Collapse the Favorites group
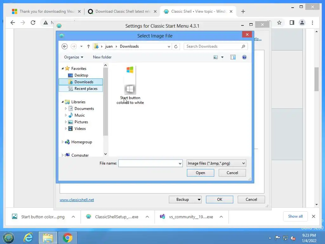This screenshot has width=325, height=244. tap(63, 68)
